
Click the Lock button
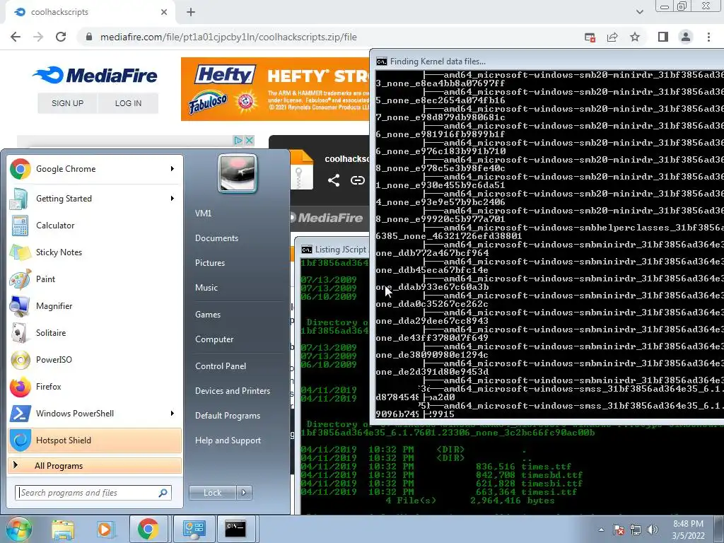[213, 493]
